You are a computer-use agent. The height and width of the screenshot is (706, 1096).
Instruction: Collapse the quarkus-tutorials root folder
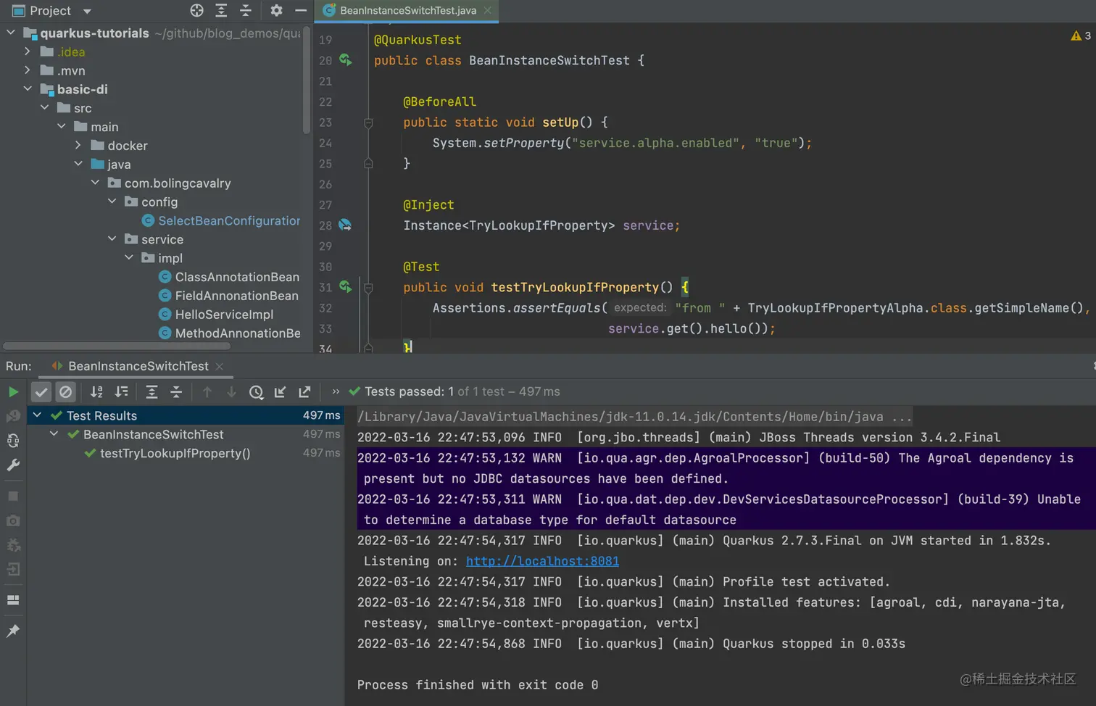click(x=11, y=33)
